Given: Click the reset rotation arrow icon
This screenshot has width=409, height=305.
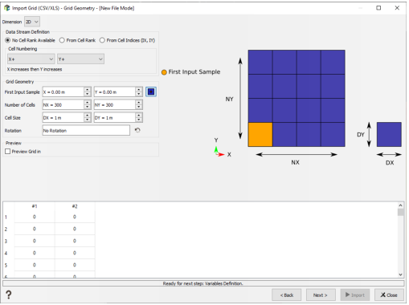Looking at the screenshot, I should [137, 130].
